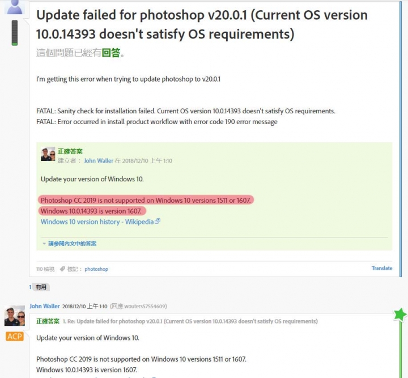Image resolution: width=408 pixels, height=378 pixels.
Task: Open the wouters57554609 reply-to link
Action: tap(144, 306)
